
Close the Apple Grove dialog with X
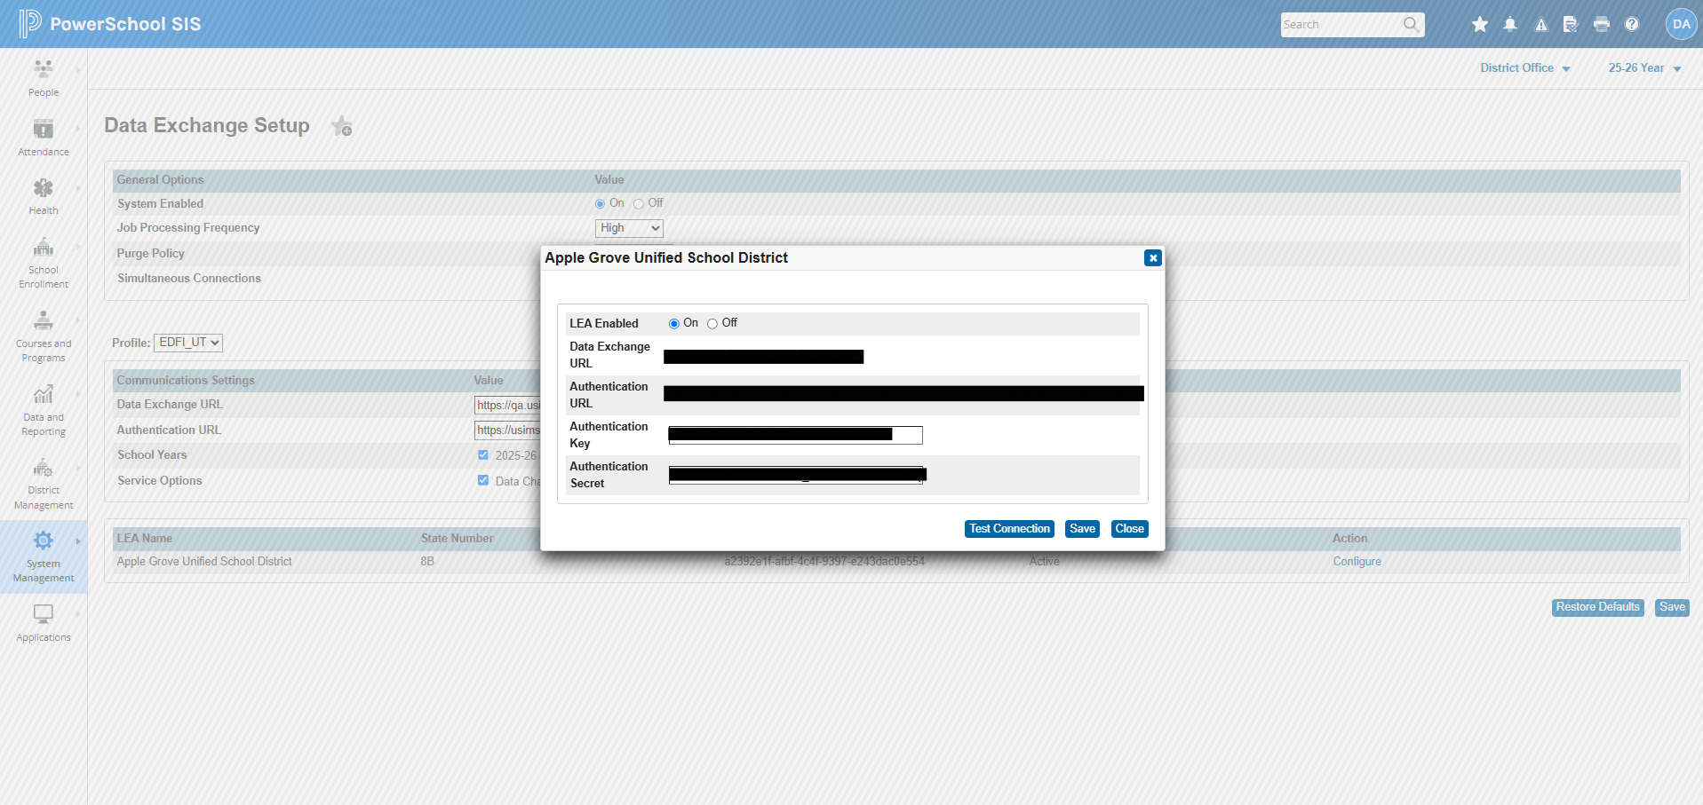1153,258
